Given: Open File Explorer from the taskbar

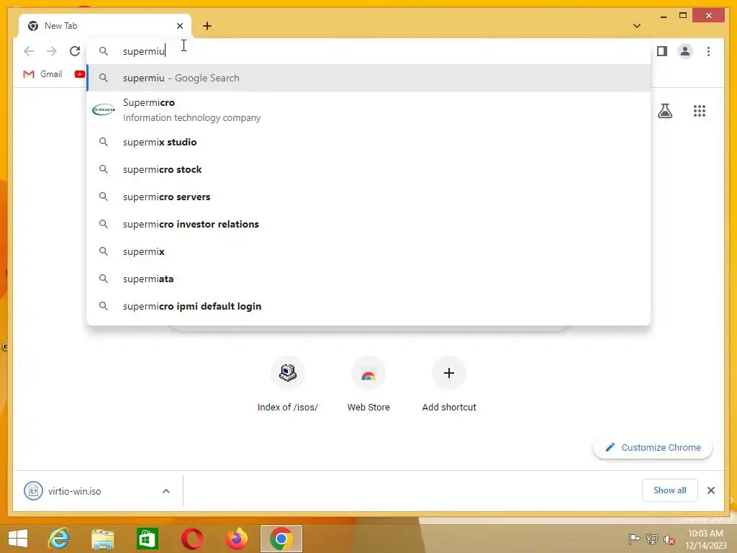Looking at the screenshot, I should pyautogui.click(x=102, y=539).
